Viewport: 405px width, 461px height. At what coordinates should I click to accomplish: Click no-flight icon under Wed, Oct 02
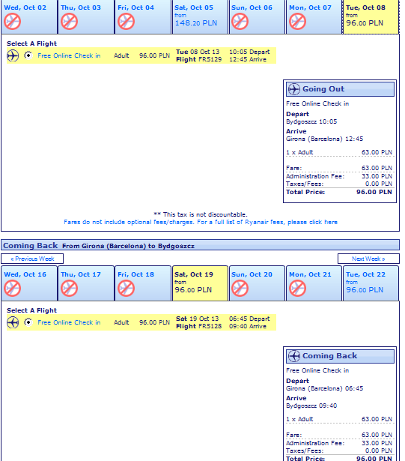(12, 22)
